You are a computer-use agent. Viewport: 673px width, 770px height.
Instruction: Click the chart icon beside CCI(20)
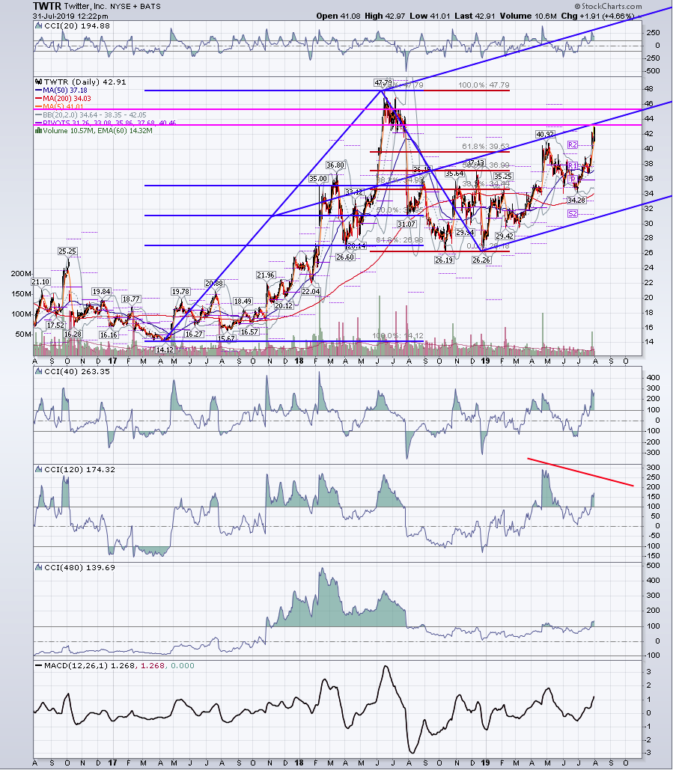39,26
